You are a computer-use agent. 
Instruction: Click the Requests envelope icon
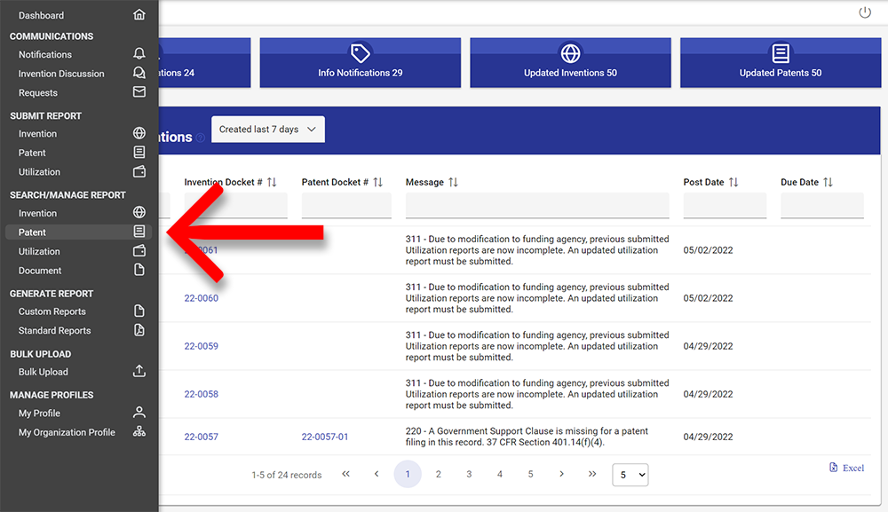click(x=139, y=92)
